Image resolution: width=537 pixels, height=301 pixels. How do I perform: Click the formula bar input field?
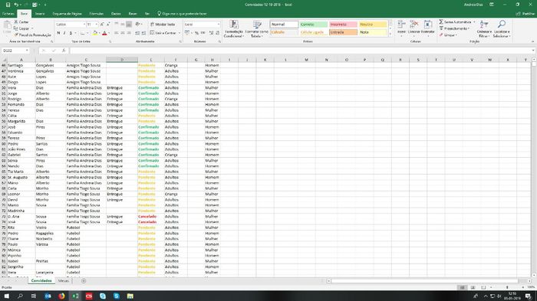[300, 51]
